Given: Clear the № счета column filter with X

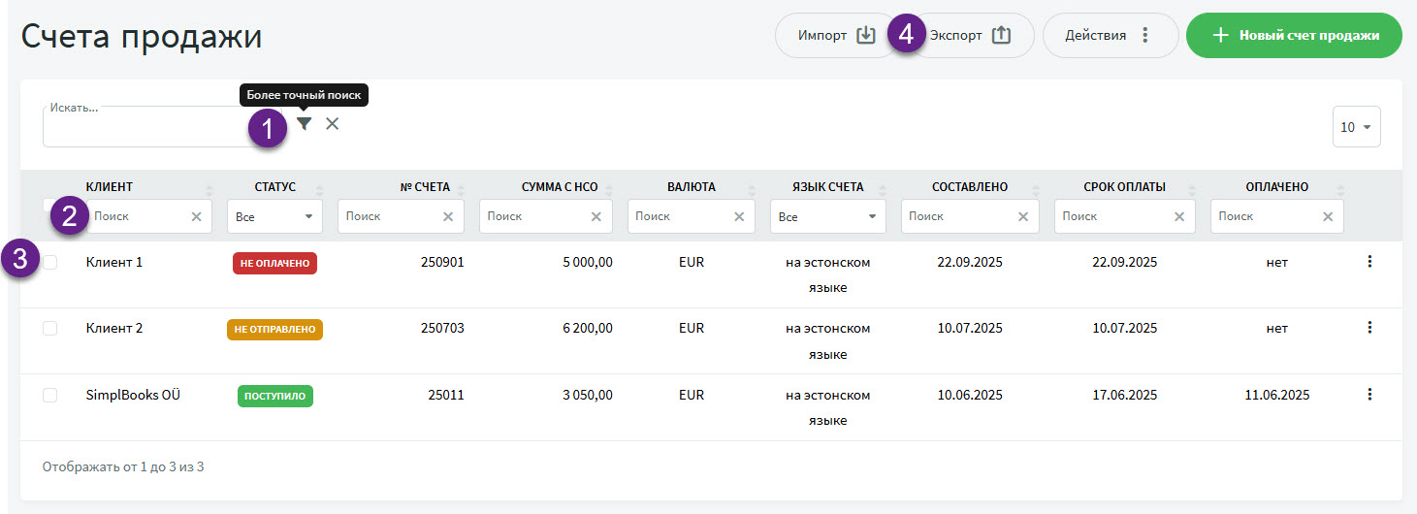Looking at the screenshot, I should click(x=448, y=217).
